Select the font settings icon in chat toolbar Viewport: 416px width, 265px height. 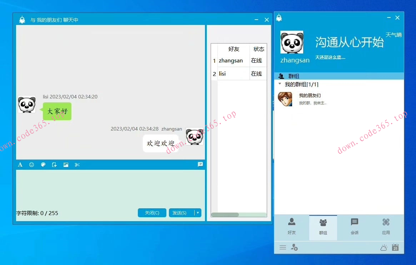[x=20, y=164]
